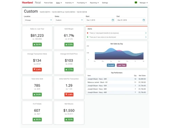Click the 1.71% unit sold price badge

[69, 70]
